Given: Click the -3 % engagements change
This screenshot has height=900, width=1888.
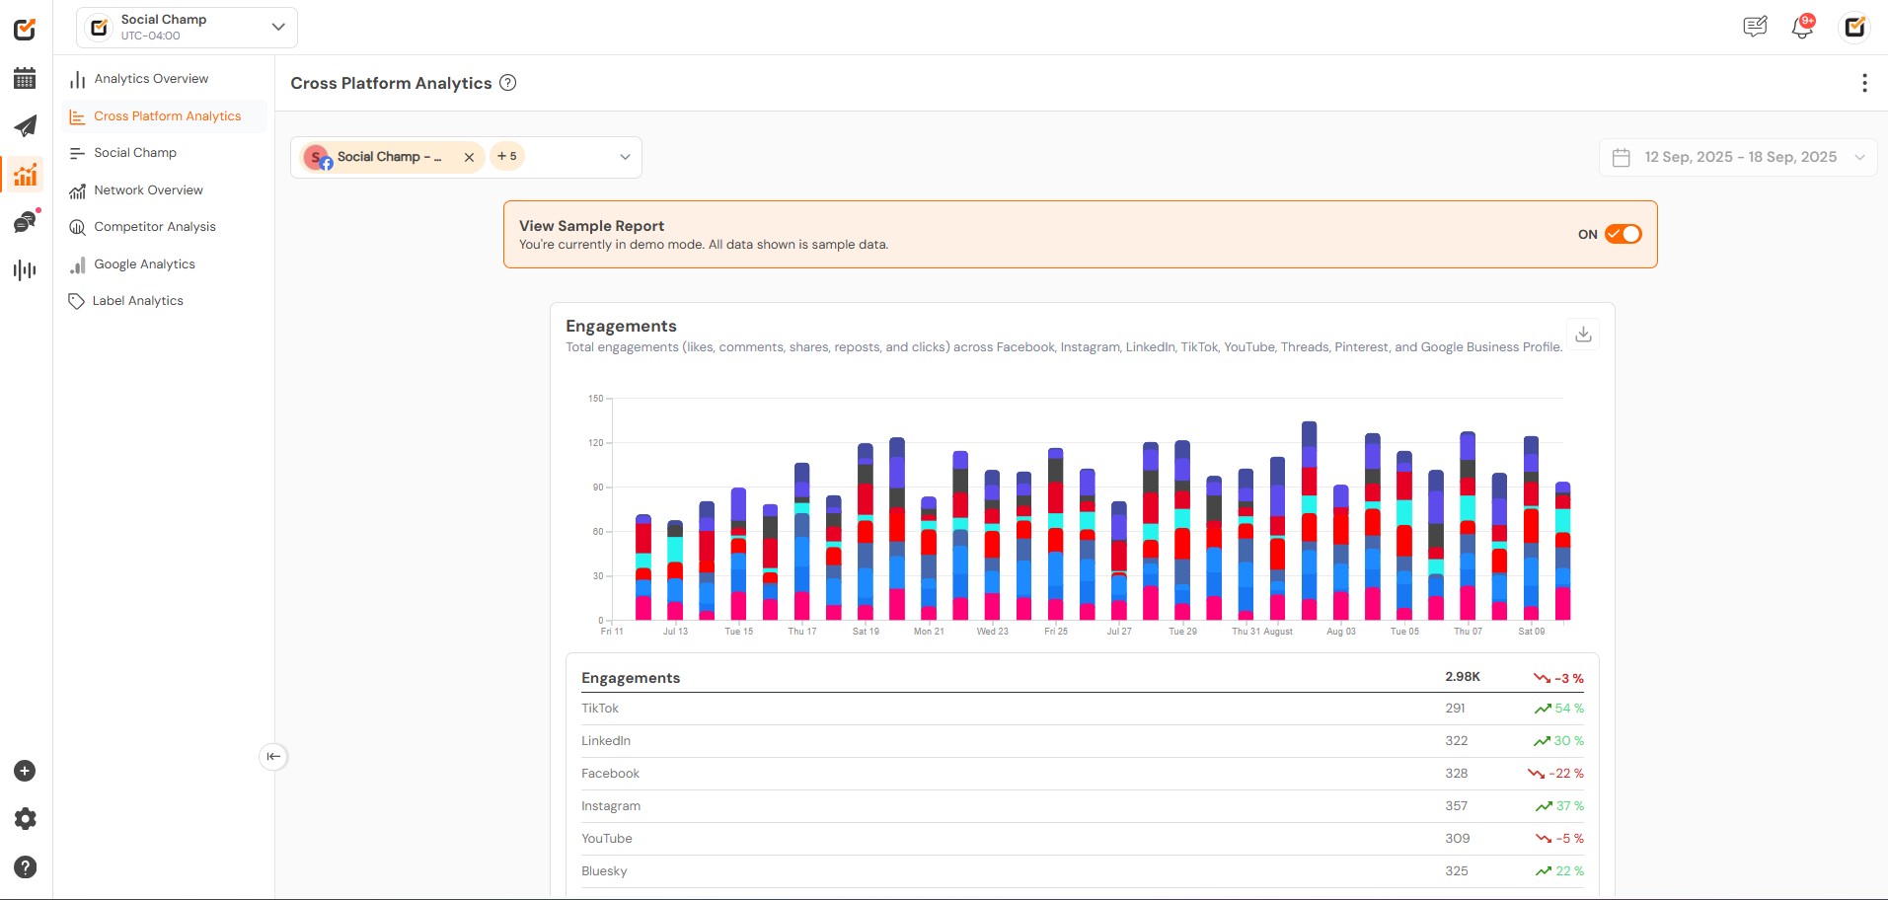Looking at the screenshot, I should (x=1559, y=678).
